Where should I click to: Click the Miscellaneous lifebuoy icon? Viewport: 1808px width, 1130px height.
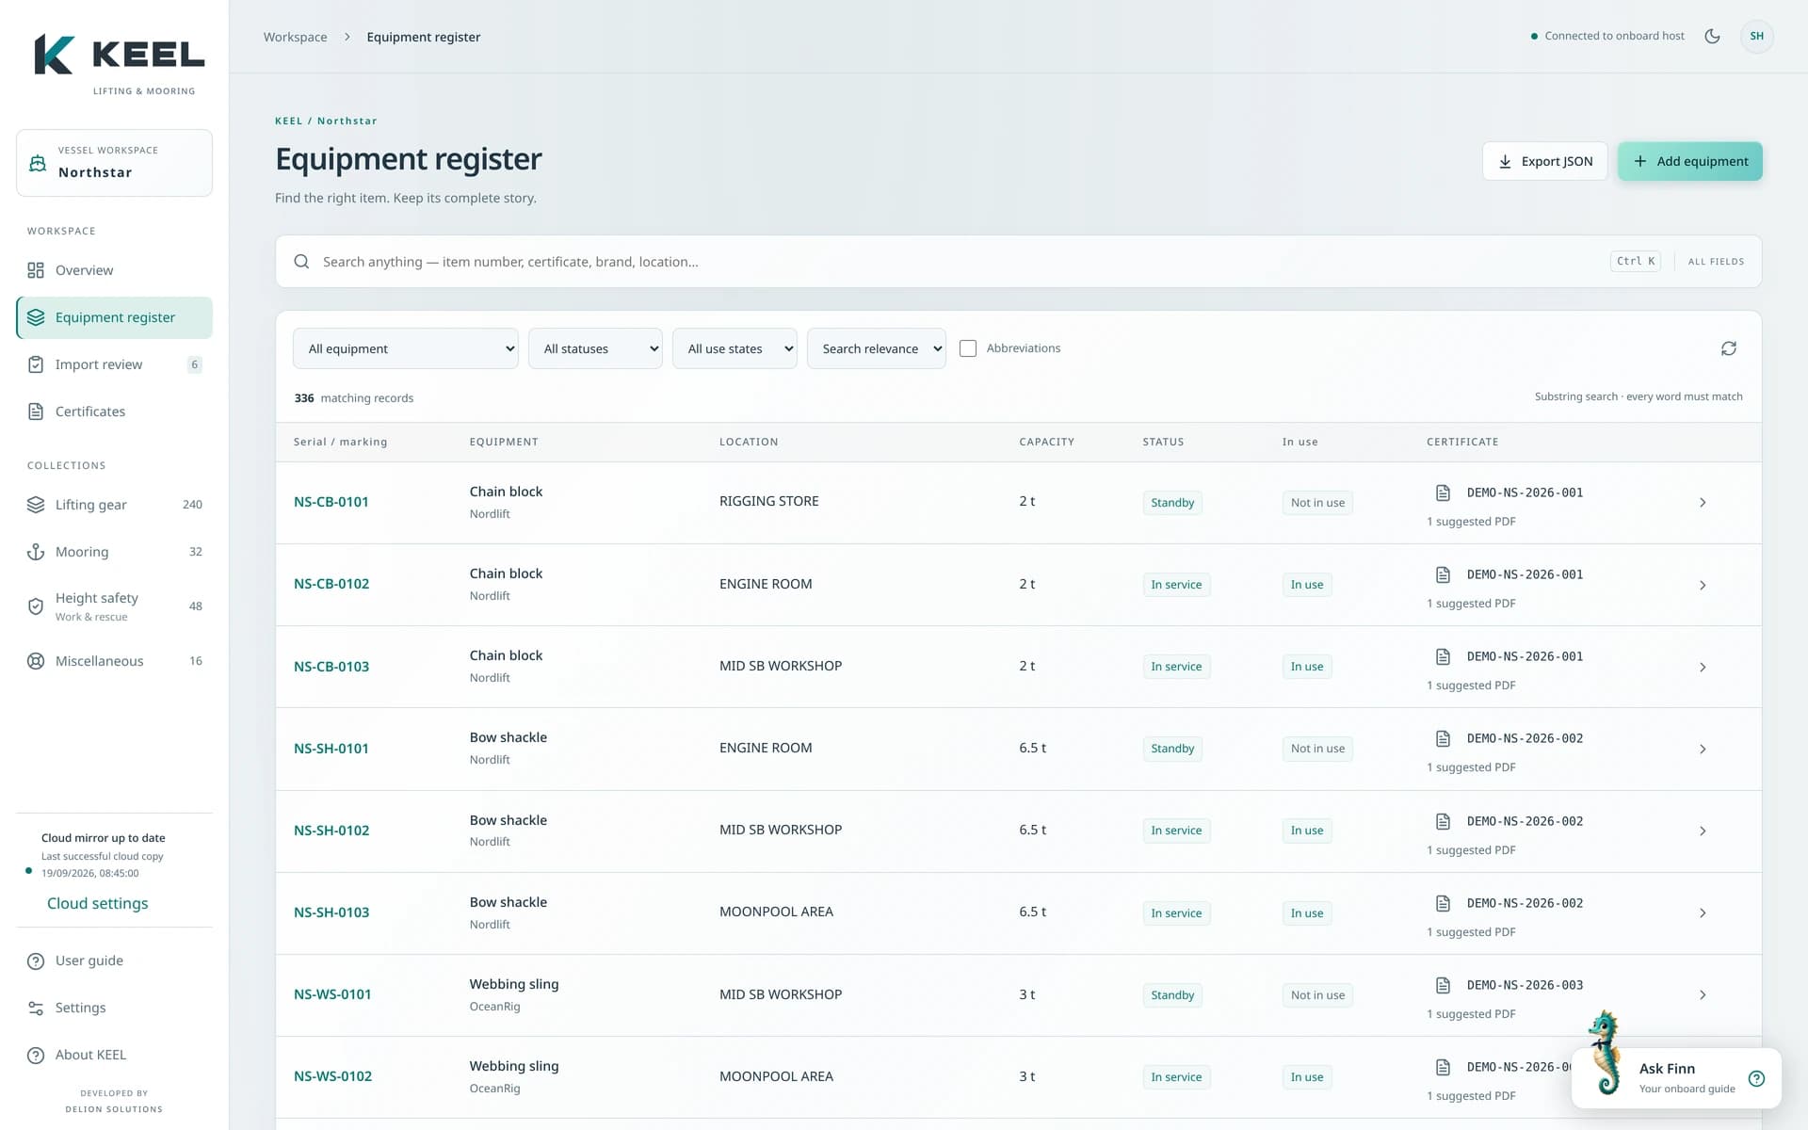[36, 661]
